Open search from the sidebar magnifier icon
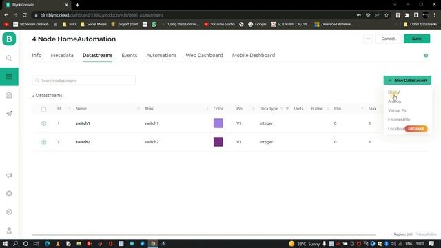The image size is (441, 248). tap(9, 58)
